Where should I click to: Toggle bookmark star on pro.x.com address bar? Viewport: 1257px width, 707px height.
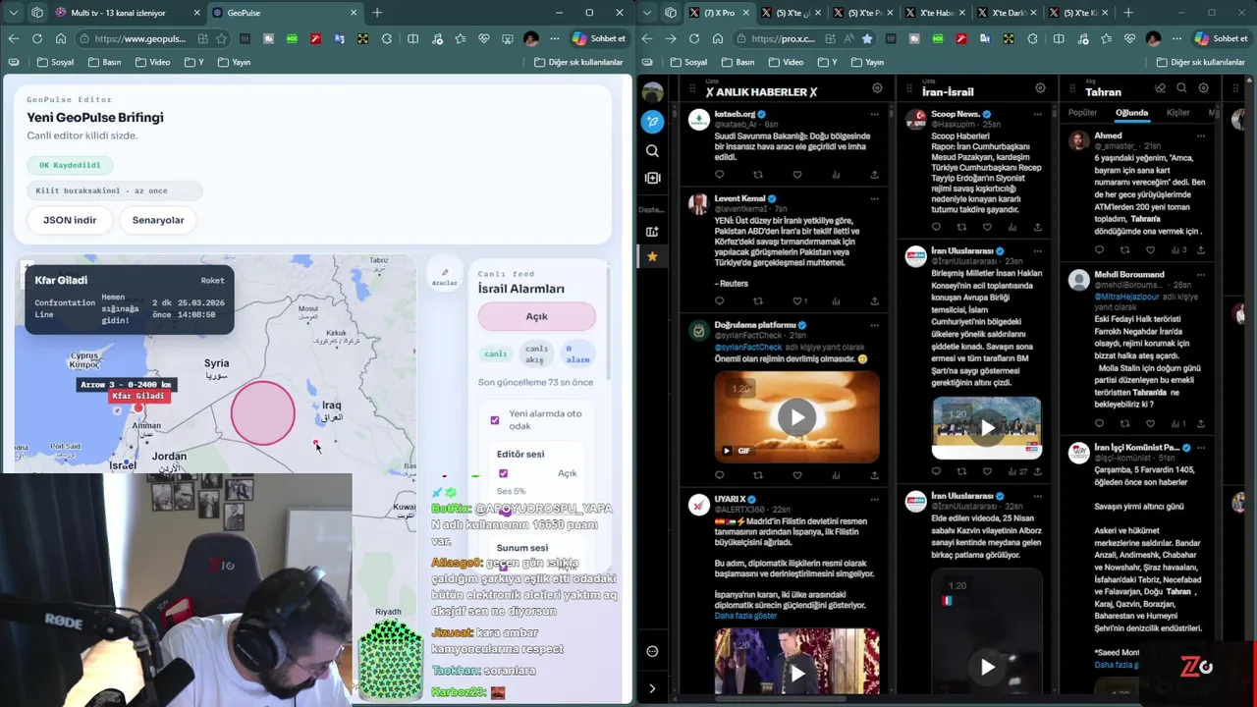tap(866, 38)
